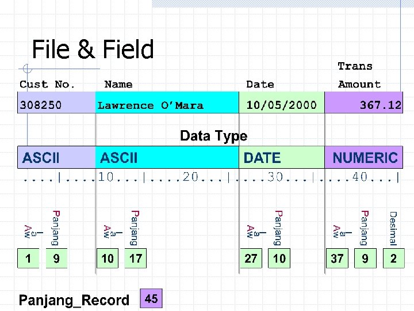The image size is (414, 311).
Task: Click the "40" mark on the ruler
Action: pos(360,177)
